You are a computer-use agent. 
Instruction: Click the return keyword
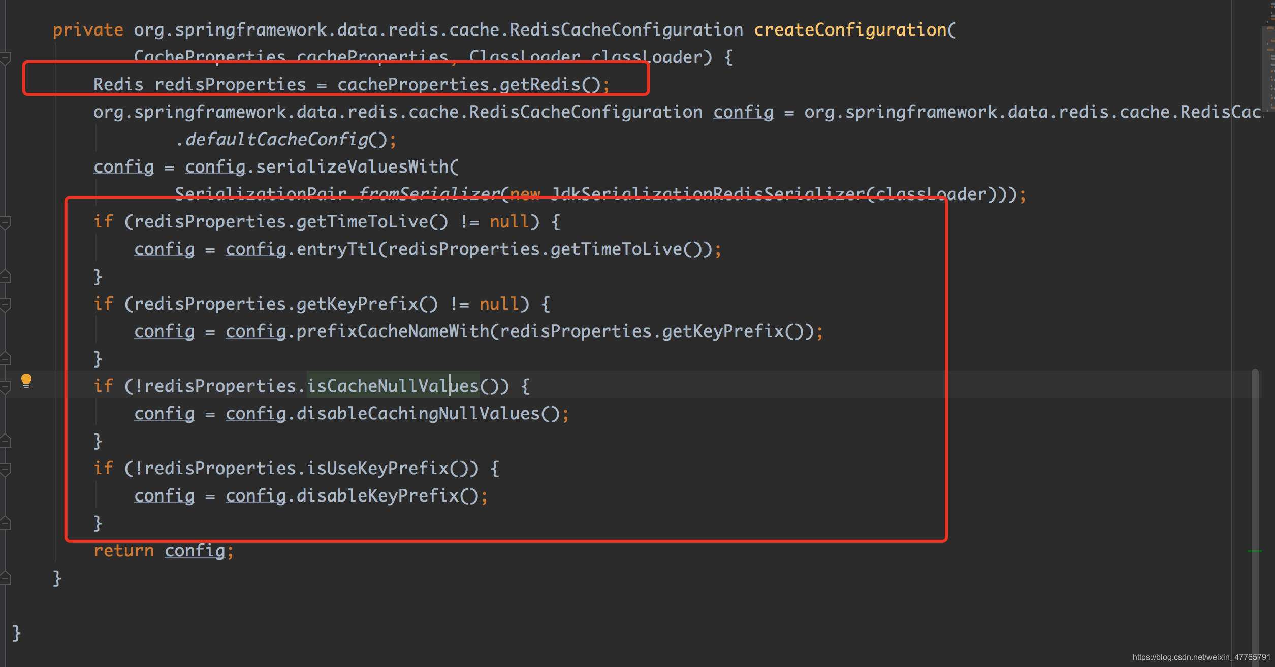(123, 550)
